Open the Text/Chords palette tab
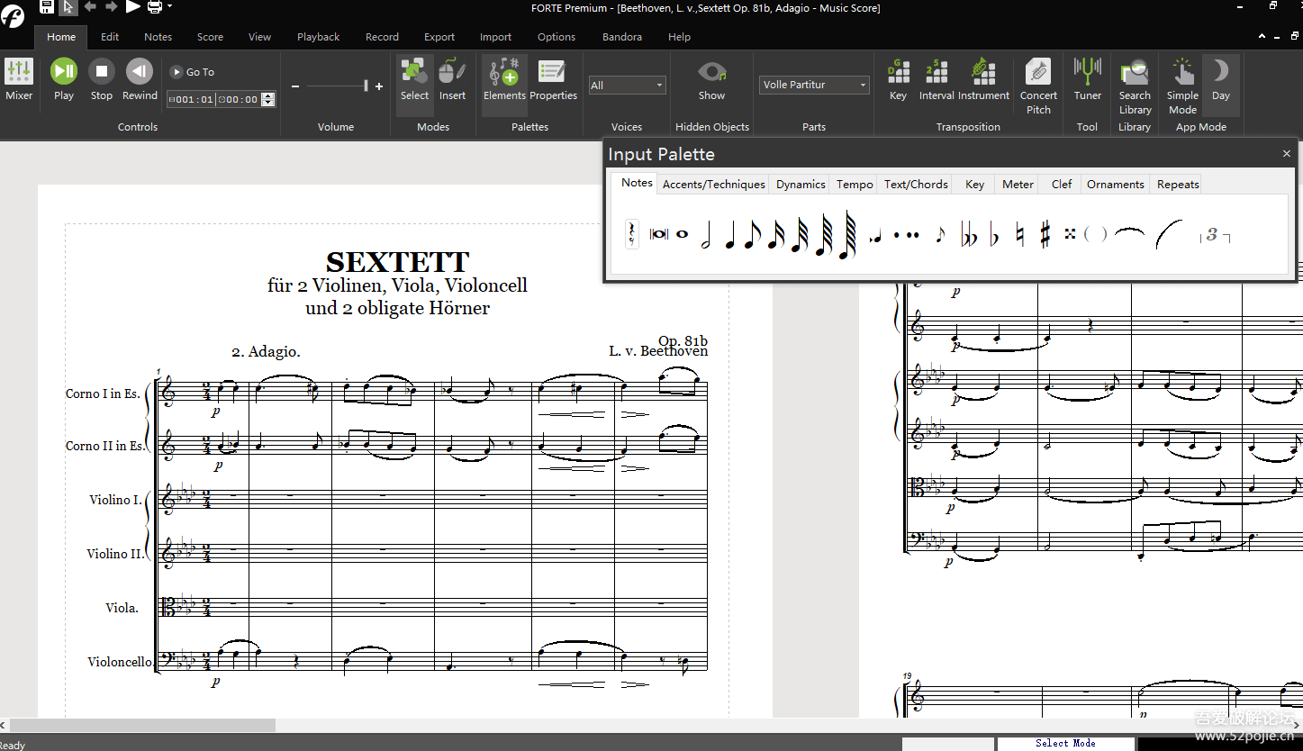The height and width of the screenshot is (751, 1303). click(916, 184)
